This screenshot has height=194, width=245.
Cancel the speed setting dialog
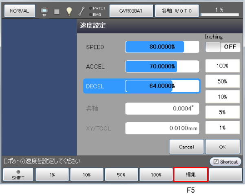tap(186, 146)
